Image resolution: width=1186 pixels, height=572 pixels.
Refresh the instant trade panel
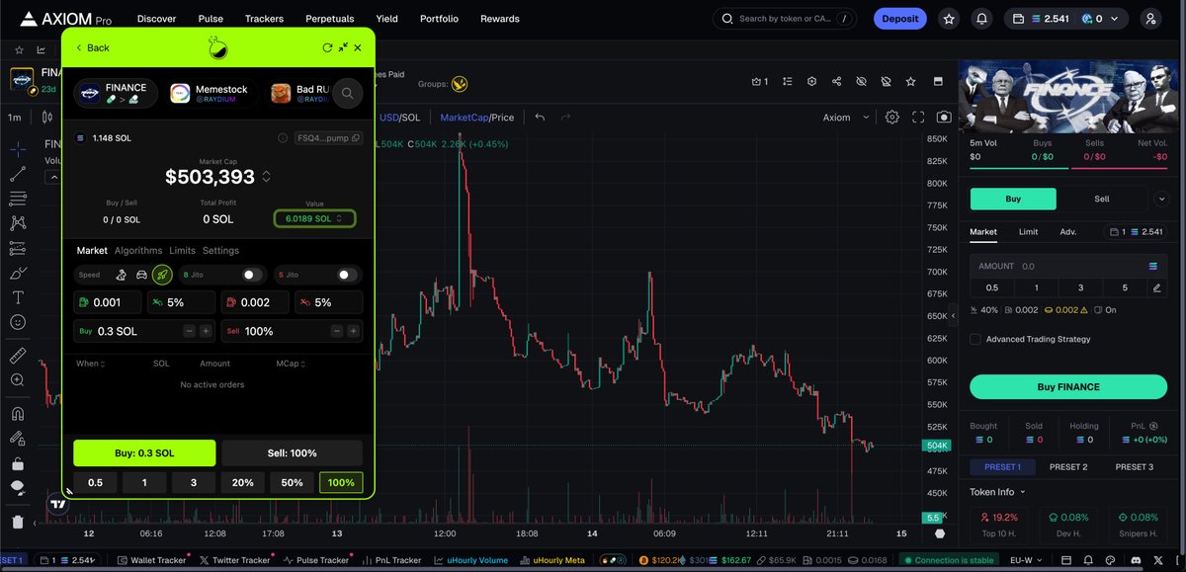[327, 47]
